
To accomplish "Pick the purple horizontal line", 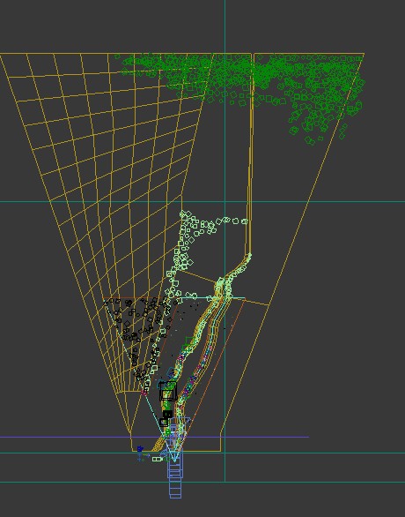I will [x=154, y=437].
